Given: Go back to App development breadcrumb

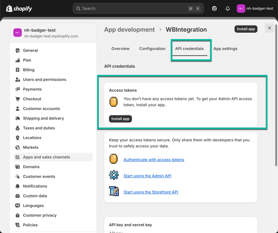Looking at the screenshot, I should [x=129, y=29].
